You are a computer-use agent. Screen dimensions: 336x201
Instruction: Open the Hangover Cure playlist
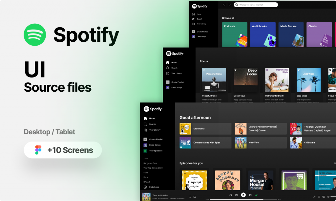(150, 163)
